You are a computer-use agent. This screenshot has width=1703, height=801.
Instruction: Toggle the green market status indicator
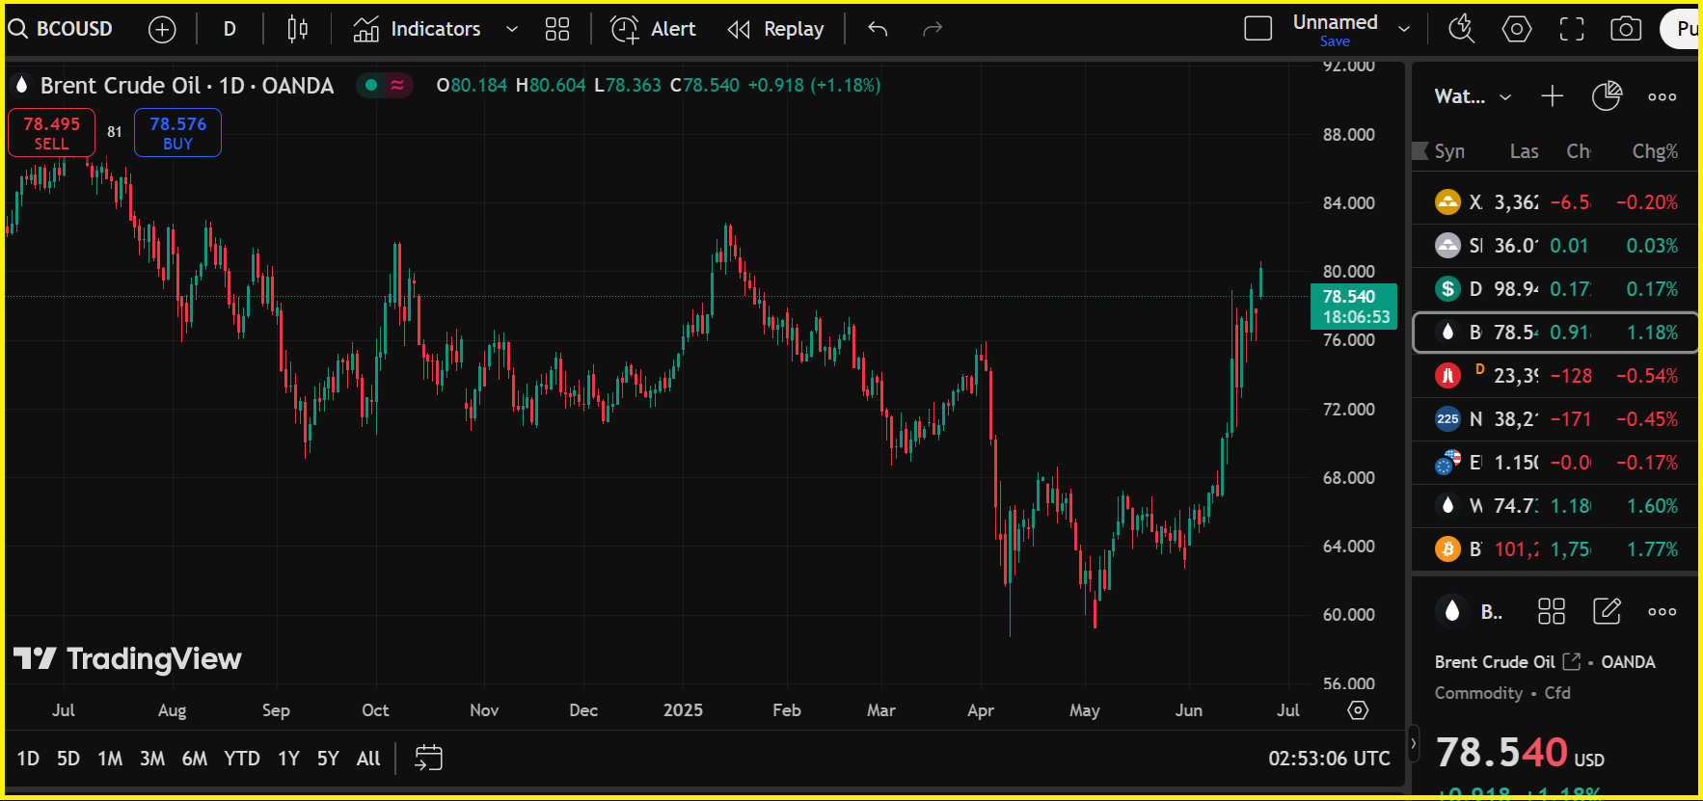coord(371,86)
